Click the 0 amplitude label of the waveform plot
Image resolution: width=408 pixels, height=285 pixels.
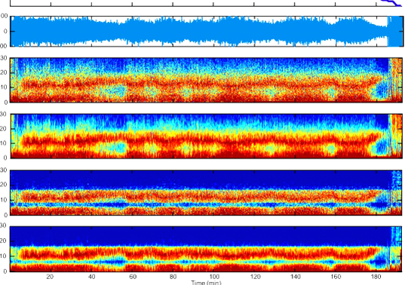[x=5, y=32]
